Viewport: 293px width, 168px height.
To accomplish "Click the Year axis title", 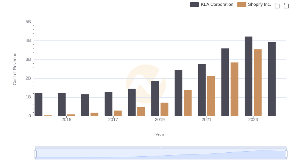I will (160, 135).
